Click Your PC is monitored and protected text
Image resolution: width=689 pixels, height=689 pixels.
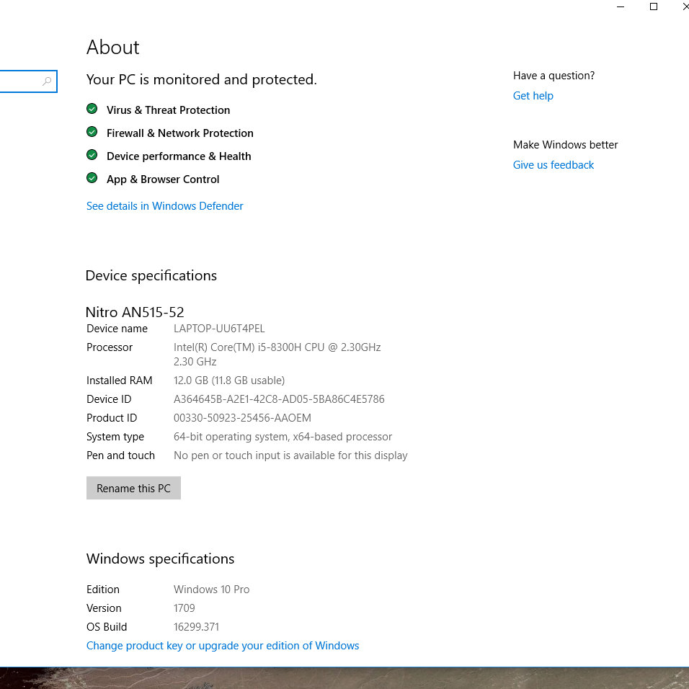tap(201, 79)
